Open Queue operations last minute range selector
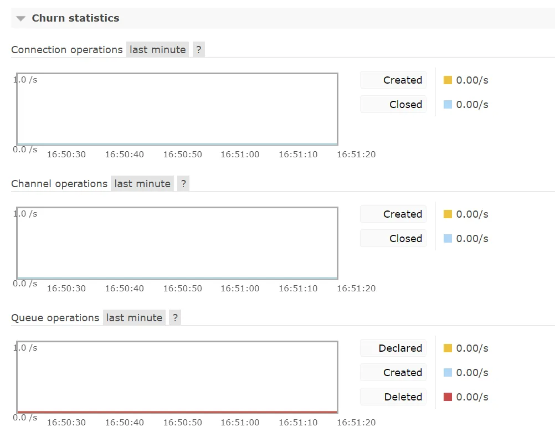This screenshot has height=442, width=555. click(134, 318)
